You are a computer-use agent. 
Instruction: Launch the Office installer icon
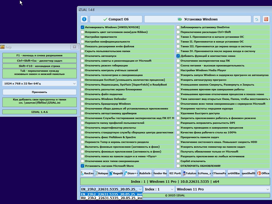point(263,173)
